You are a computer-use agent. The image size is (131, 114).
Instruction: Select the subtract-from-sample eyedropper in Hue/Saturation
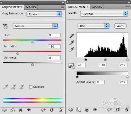[x=21, y=87]
